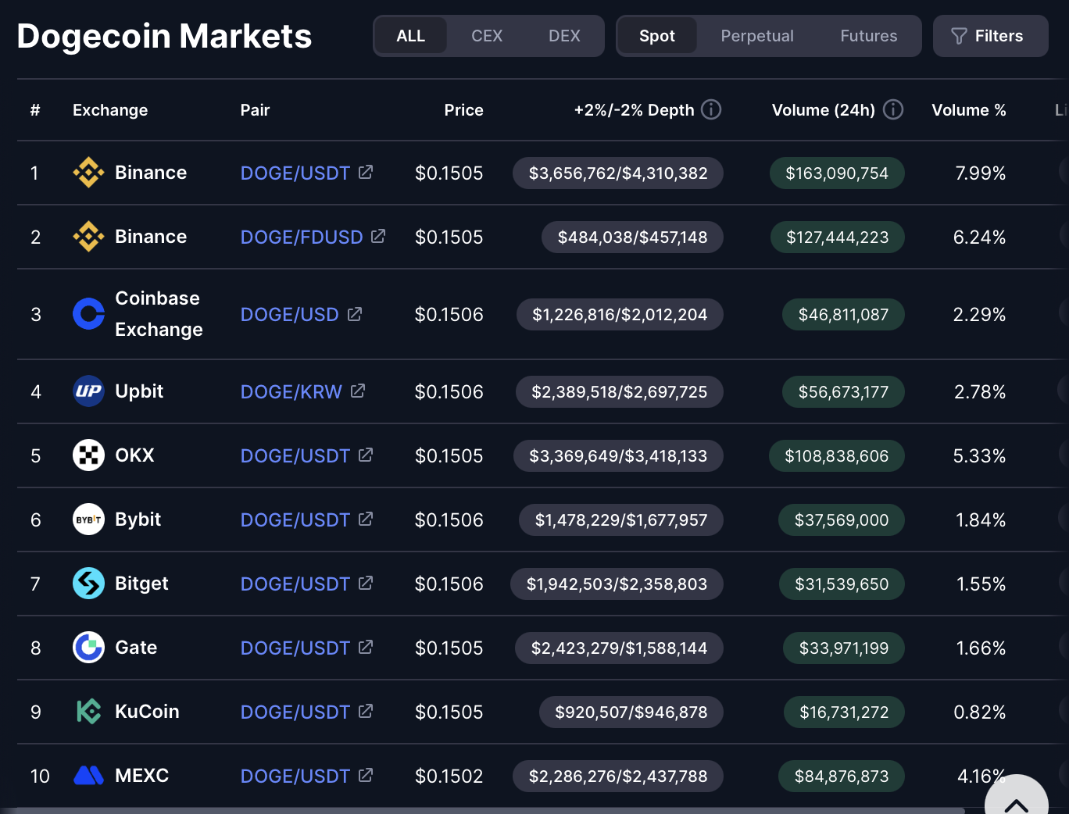Open the DOGE/FDUSD pair link

302,237
